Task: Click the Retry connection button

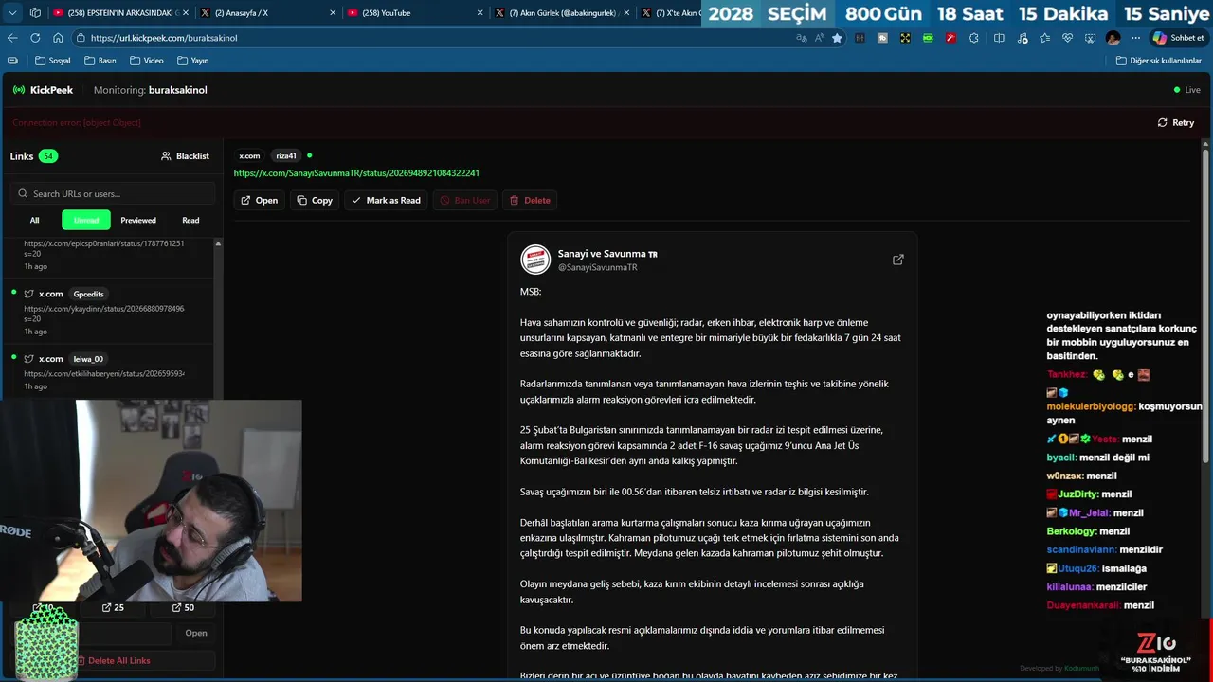Action: [1176, 122]
